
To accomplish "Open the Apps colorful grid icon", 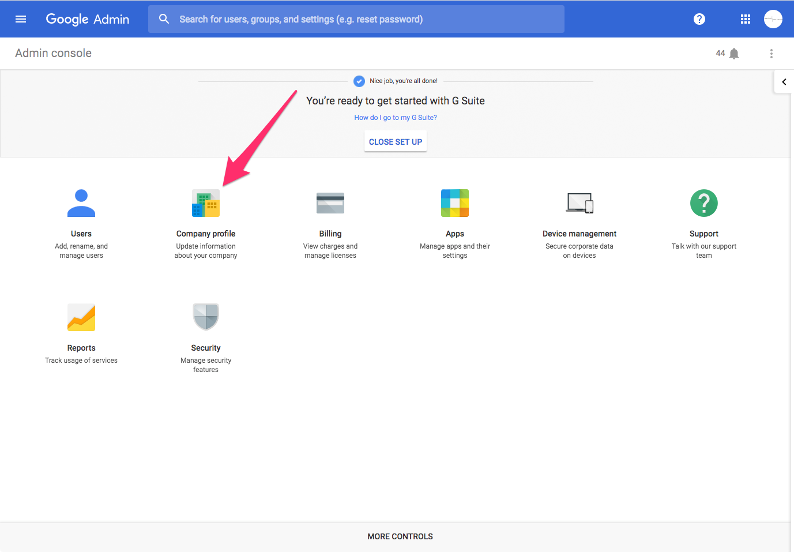I will click(455, 203).
